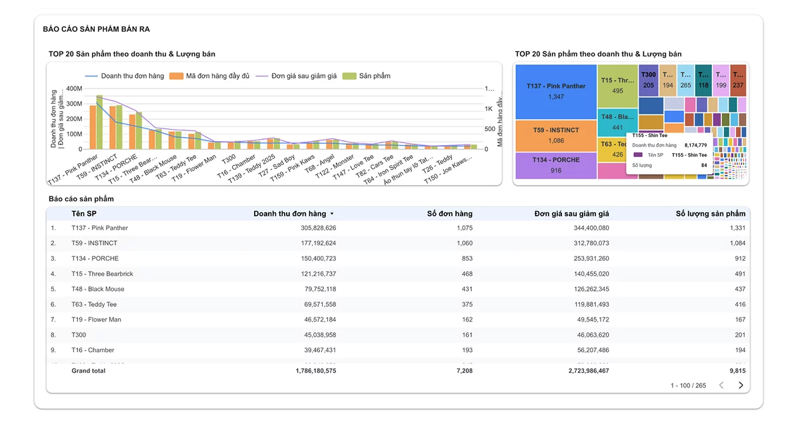The height and width of the screenshot is (426, 800).
Task: Click the treemap tile showing 495
Action: coord(617,86)
